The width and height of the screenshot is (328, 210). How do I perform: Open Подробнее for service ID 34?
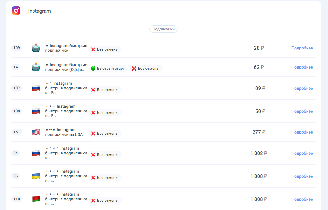[x=302, y=153]
